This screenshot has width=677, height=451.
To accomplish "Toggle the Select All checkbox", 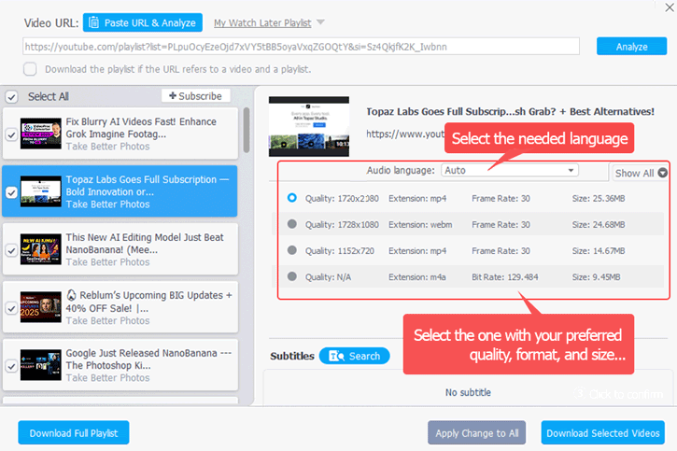I will point(11,97).
